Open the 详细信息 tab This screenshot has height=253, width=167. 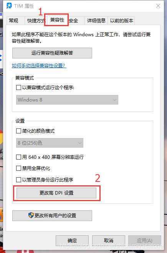[x=96, y=21]
